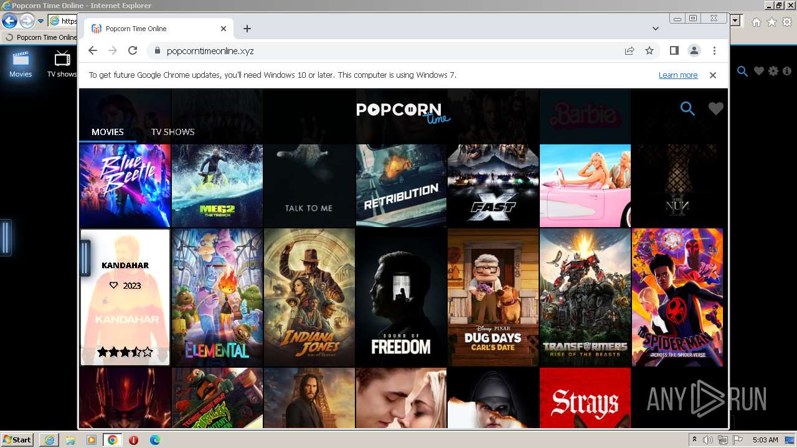Open the Dug Days Carl's Date poster
The height and width of the screenshot is (448, 797).
(493, 297)
